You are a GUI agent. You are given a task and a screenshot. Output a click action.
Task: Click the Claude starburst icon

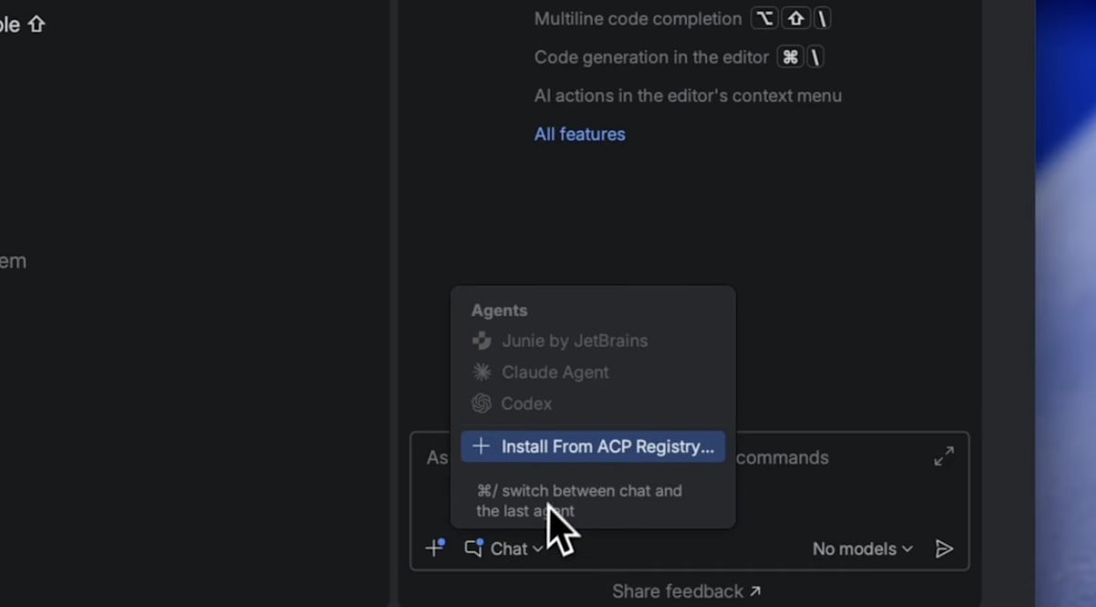click(x=481, y=372)
